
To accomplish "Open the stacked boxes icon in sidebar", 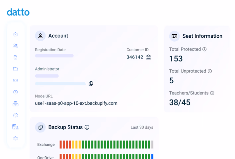I will (16, 103).
